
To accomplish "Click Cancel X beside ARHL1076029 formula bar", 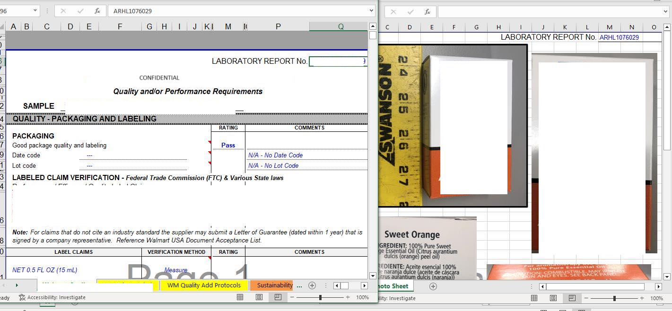I will click(63, 11).
